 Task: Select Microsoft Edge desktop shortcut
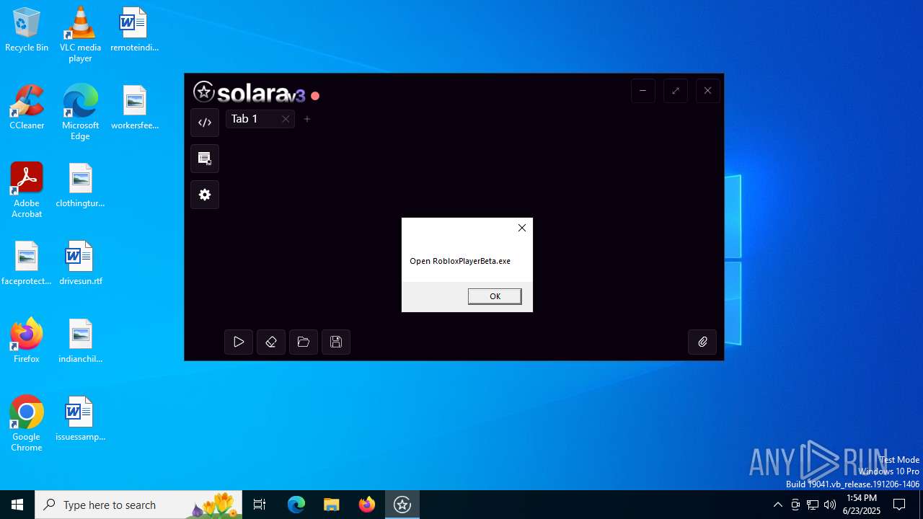[80, 112]
